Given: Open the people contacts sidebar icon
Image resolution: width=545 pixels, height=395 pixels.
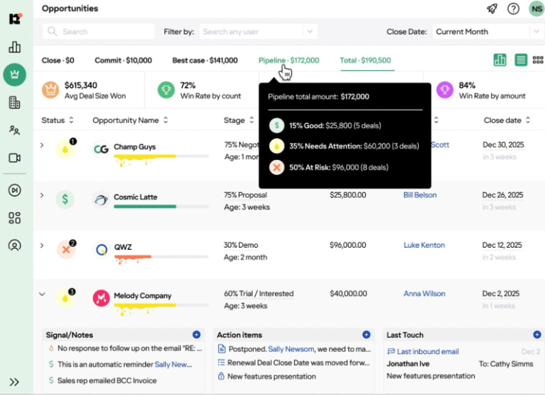Looking at the screenshot, I should [x=15, y=130].
